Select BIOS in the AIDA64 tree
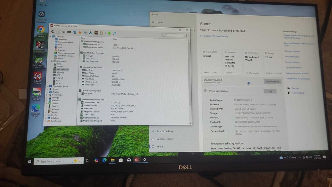 coord(58,80)
